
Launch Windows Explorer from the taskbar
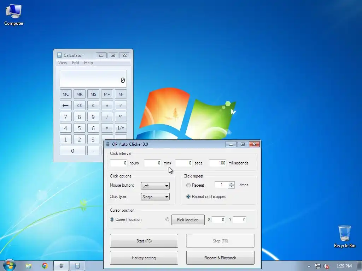tap(28, 266)
